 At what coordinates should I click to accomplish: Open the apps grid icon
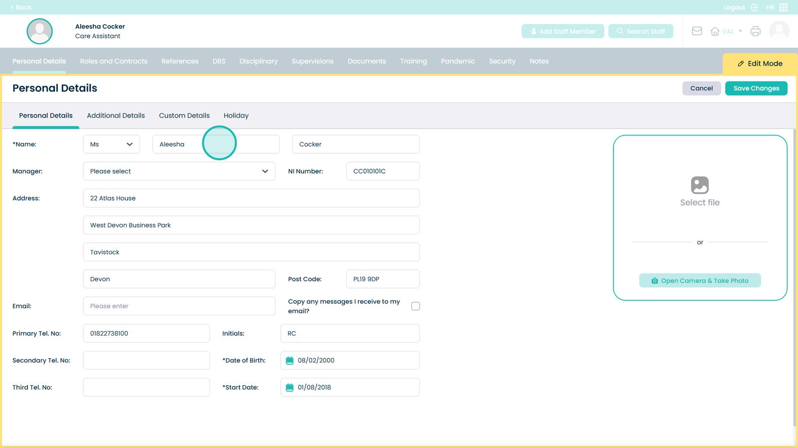[784, 7]
